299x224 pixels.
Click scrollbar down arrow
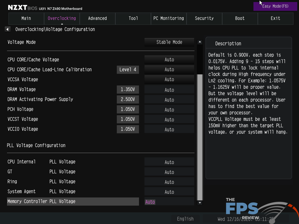[200, 203]
